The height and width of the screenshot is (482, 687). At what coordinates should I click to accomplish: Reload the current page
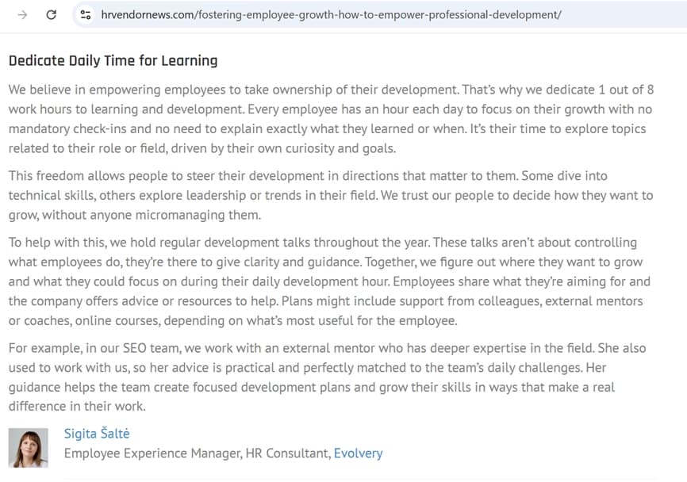[52, 14]
